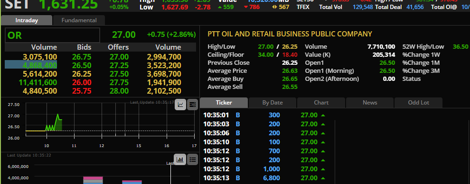Click the yellow unchanged arrows next to 567
470x184 pixels.
click(274, 7)
